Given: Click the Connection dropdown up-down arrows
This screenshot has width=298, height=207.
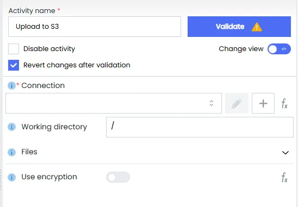Looking at the screenshot, I should point(212,103).
